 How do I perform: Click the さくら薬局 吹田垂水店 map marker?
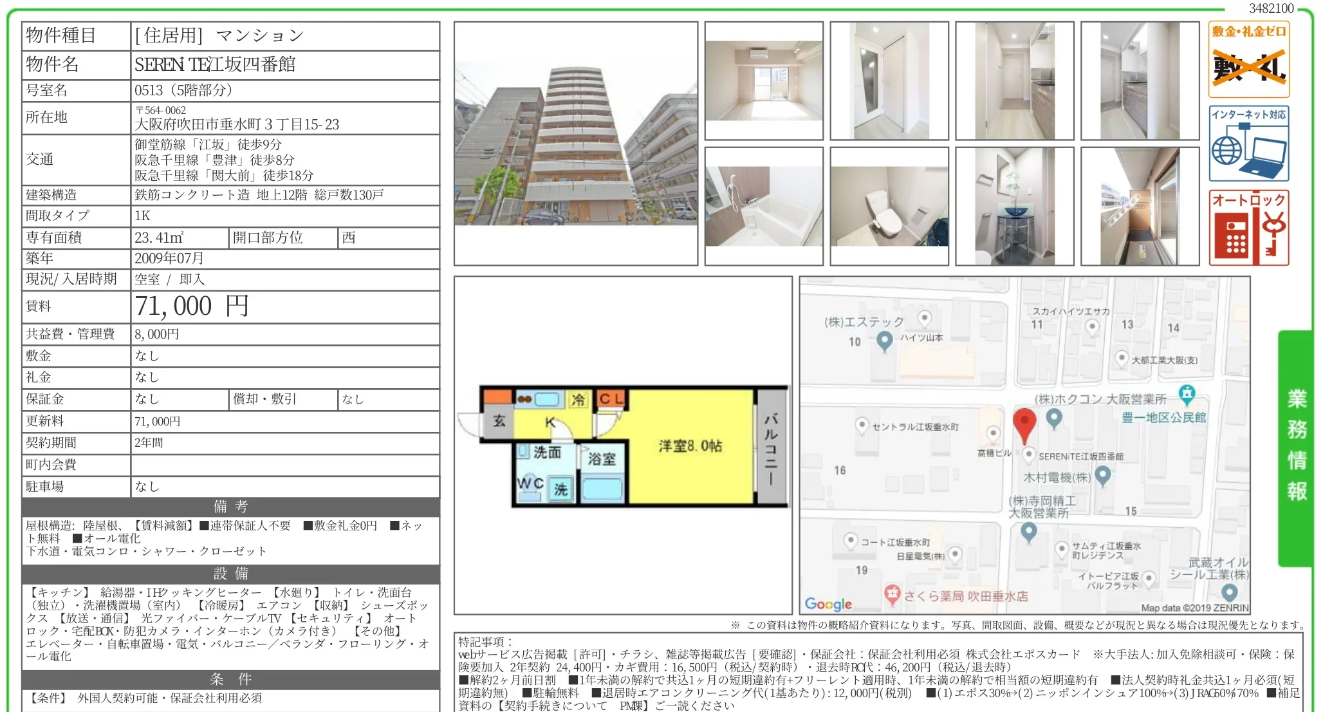[x=892, y=595]
